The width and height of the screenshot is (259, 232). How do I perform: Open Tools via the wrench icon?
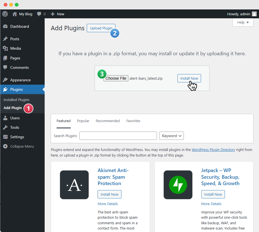pos(5,128)
